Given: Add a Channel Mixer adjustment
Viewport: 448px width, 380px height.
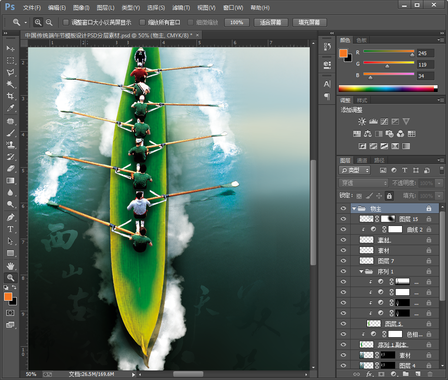Looking at the screenshot, I should click(x=401, y=134).
